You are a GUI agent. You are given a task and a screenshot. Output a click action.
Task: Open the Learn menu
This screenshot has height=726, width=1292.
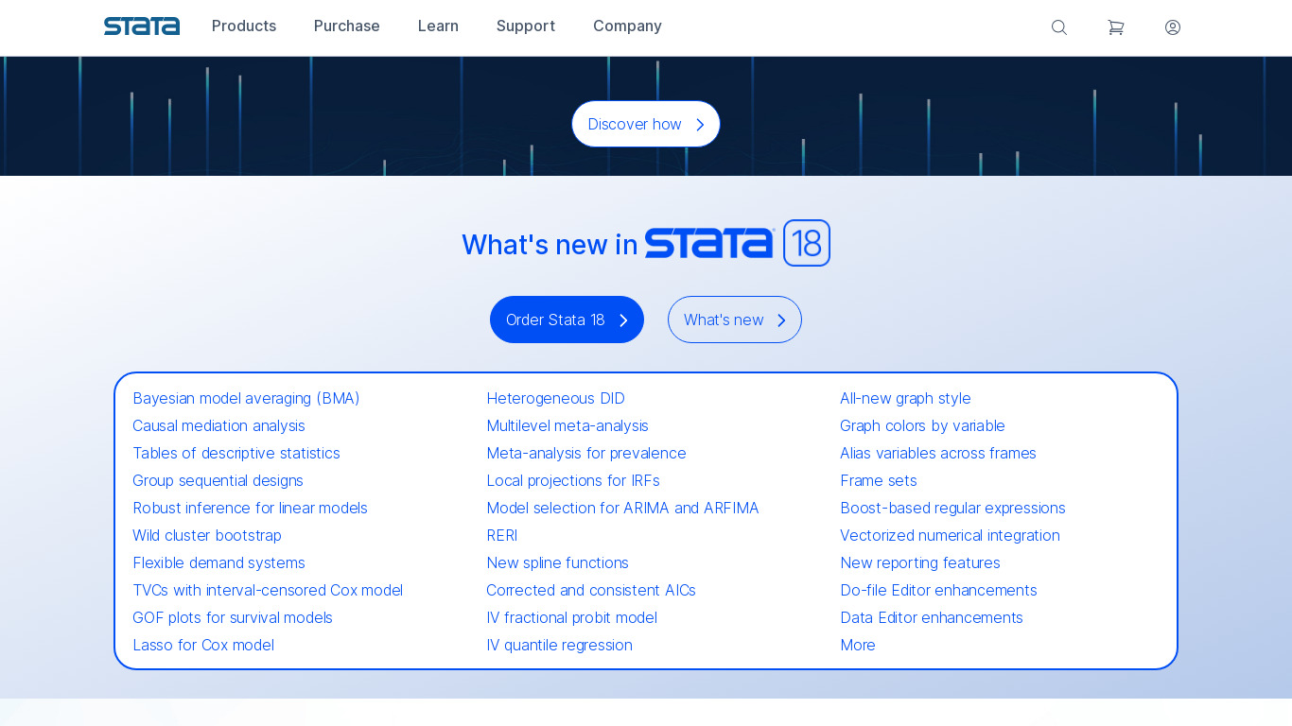[438, 26]
